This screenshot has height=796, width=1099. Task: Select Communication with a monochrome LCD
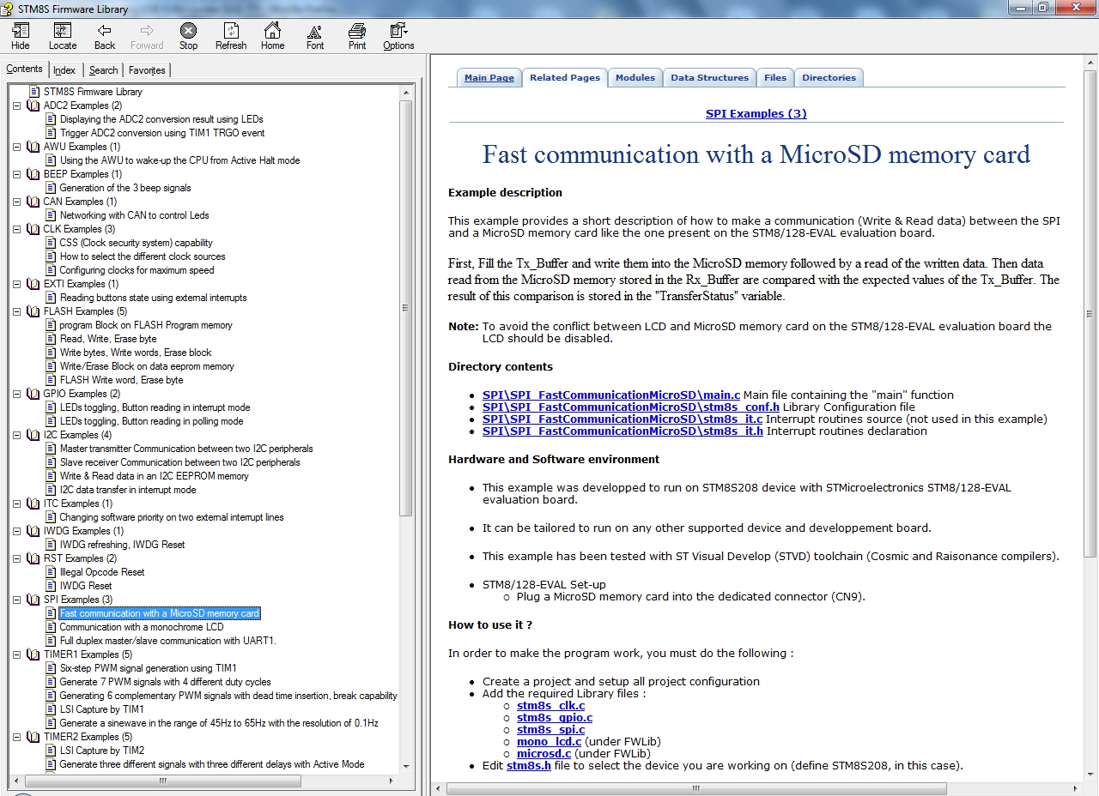point(142,627)
